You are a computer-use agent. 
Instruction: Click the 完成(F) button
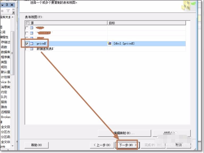153,145
